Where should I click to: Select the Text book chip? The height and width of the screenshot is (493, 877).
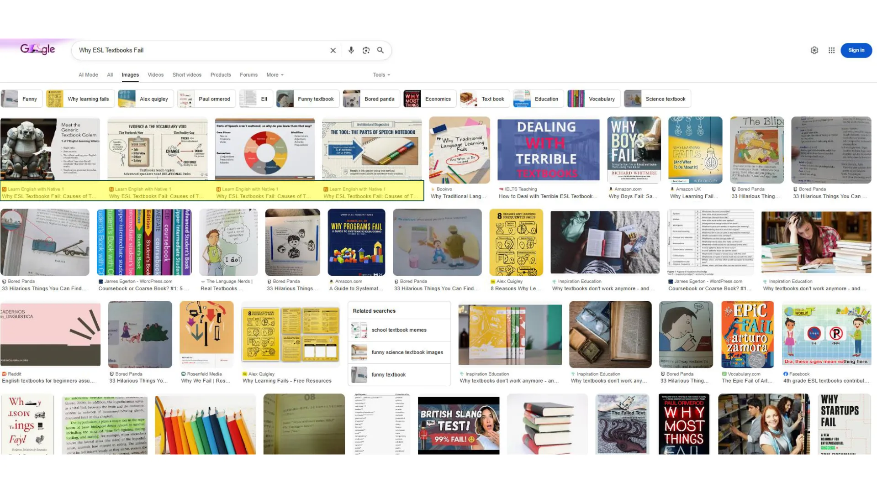point(485,99)
